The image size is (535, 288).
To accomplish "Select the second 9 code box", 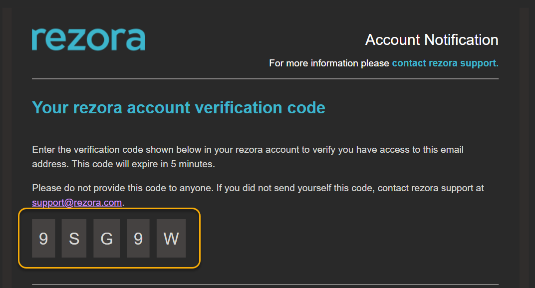I will (138, 238).
